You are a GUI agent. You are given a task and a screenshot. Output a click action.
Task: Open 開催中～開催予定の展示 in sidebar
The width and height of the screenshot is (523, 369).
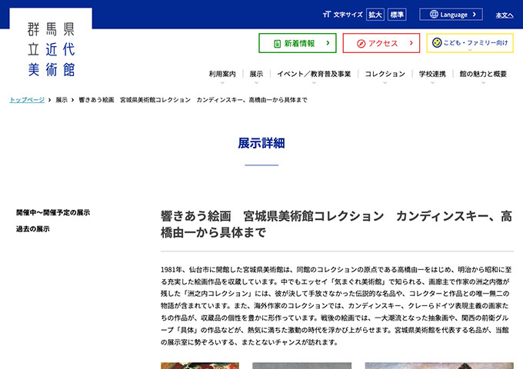[x=53, y=212]
